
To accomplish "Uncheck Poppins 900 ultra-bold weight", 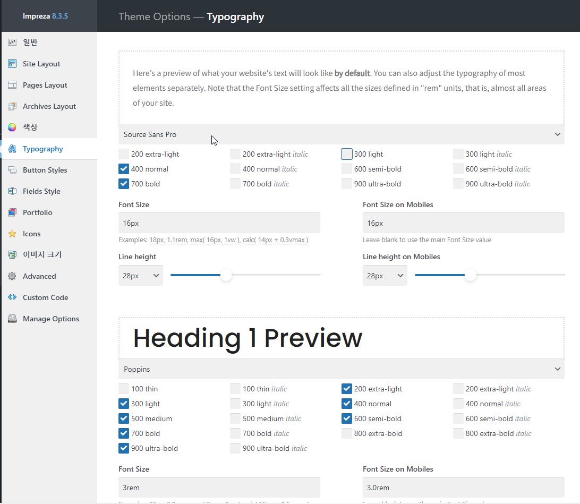I will pyautogui.click(x=124, y=448).
